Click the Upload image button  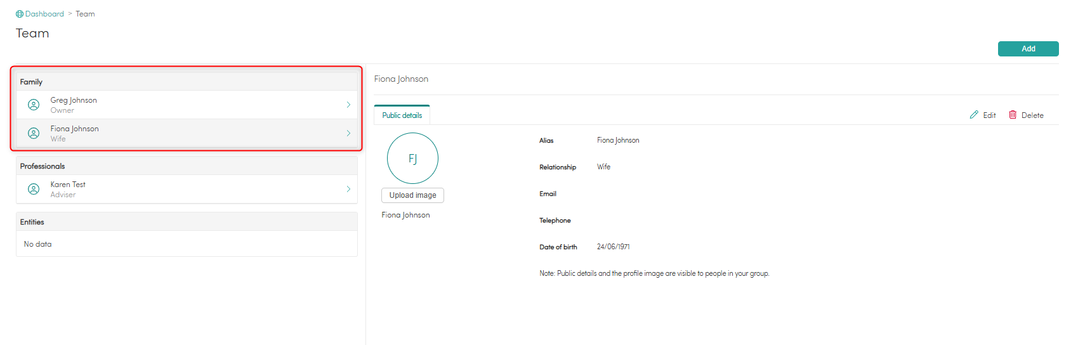tap(412, 195)
